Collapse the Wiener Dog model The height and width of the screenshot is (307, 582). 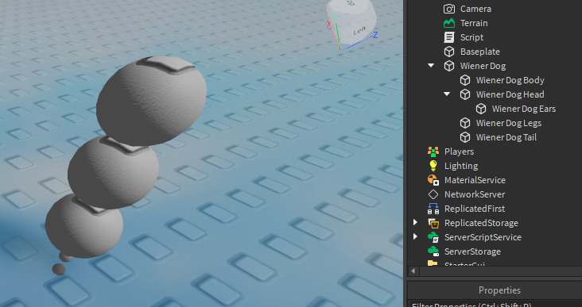click(x=431, y=66)
